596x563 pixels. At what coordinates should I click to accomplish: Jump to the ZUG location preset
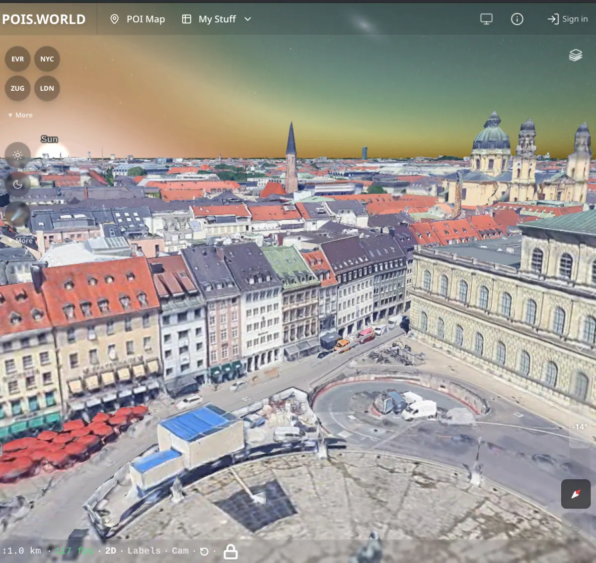18,88
